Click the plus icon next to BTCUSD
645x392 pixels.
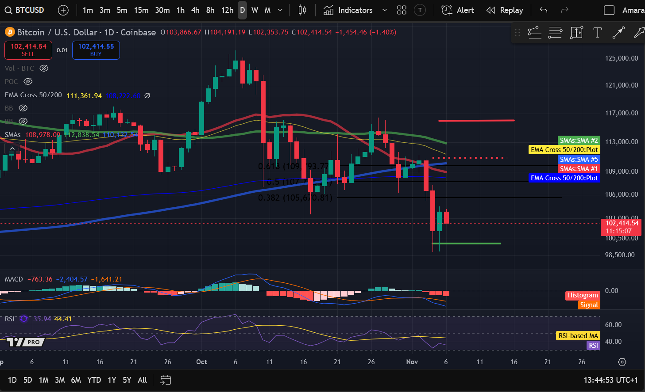click(x=63, y=10)
